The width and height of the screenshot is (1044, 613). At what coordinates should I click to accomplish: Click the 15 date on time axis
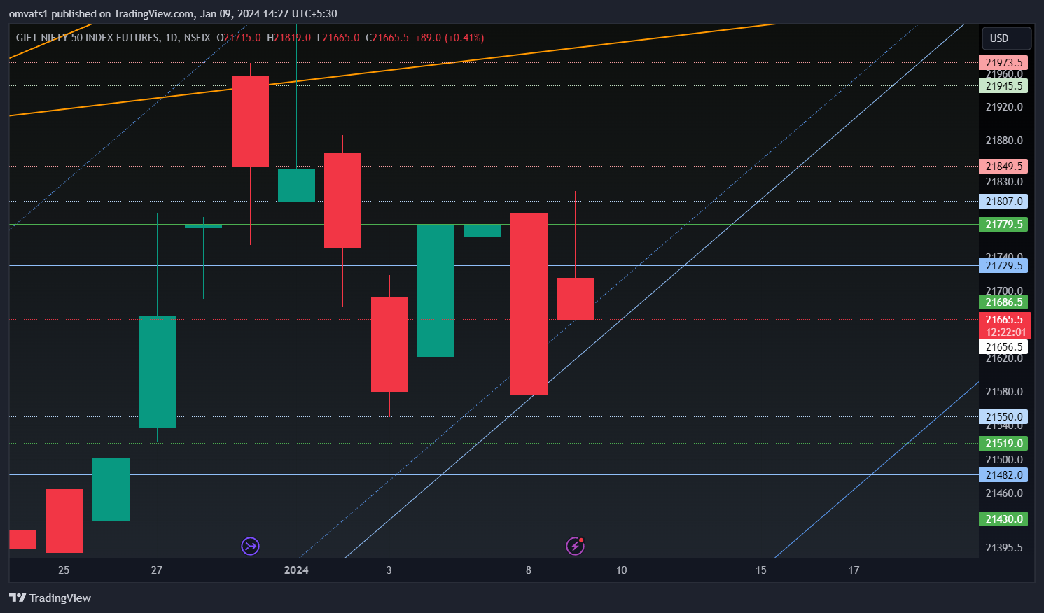click(x=761, y=570)
